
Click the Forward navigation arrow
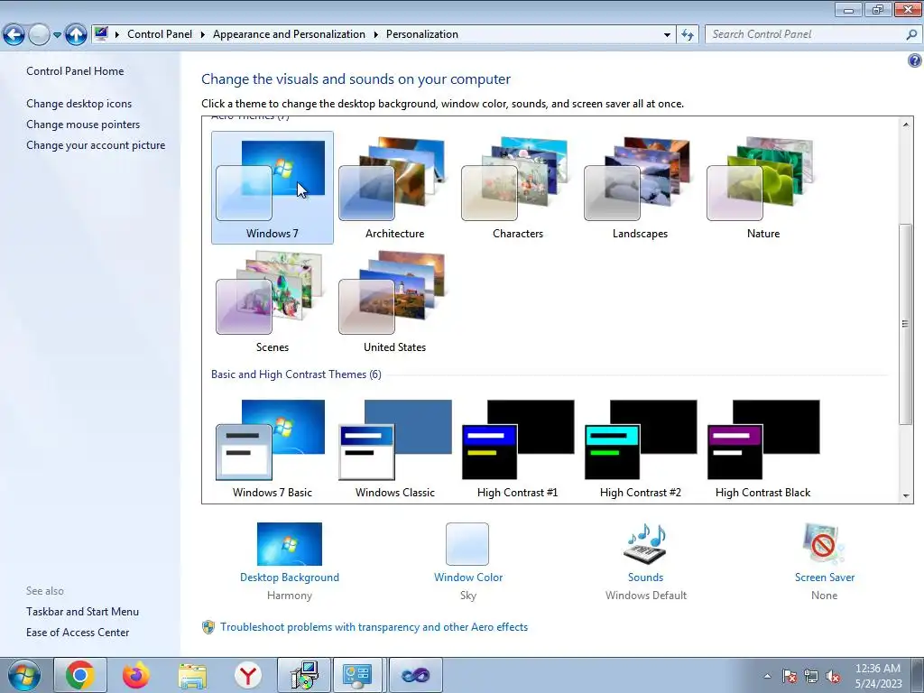(39, 35)
